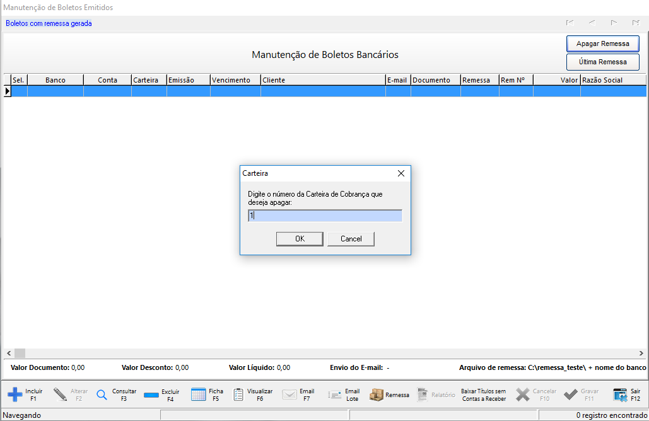
Task: Click the Excluir F4 minus icon
Action: [151, 395]
